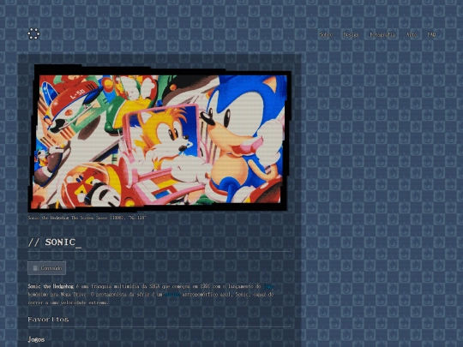Screen dimensions: 463x347
Task: Open the Sobre nav link
Action: click(326, 35)
